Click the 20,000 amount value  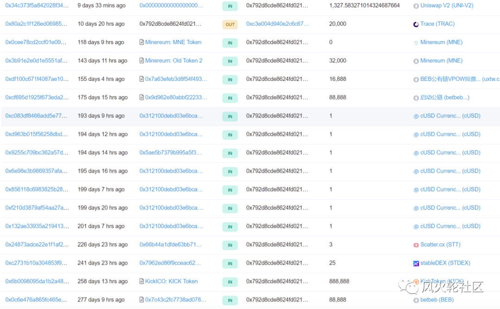(337, 24)
